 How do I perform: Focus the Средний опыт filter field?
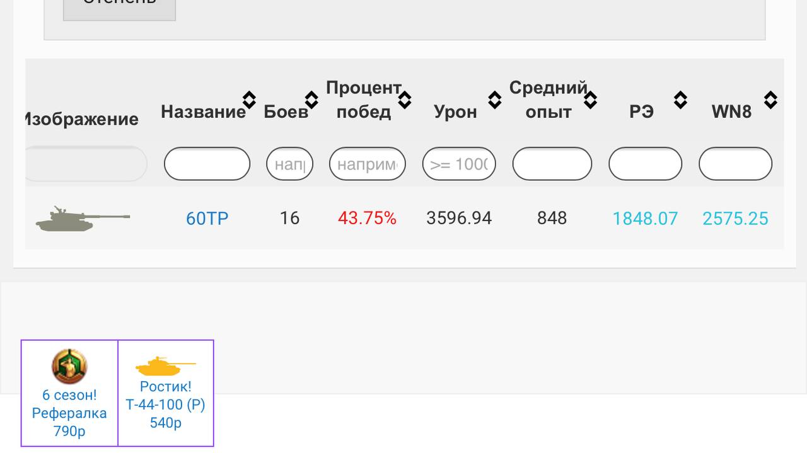552,164
